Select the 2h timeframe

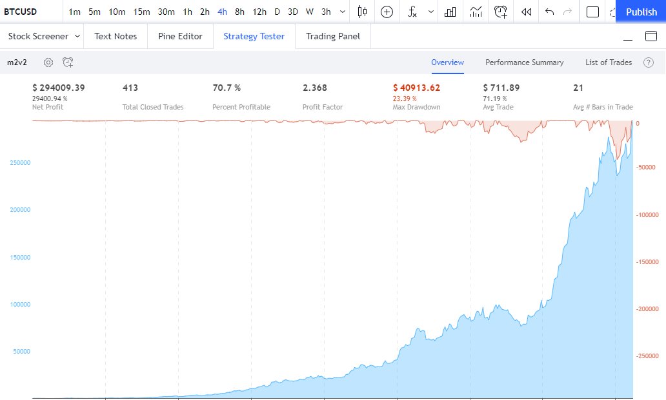[205, 12]
